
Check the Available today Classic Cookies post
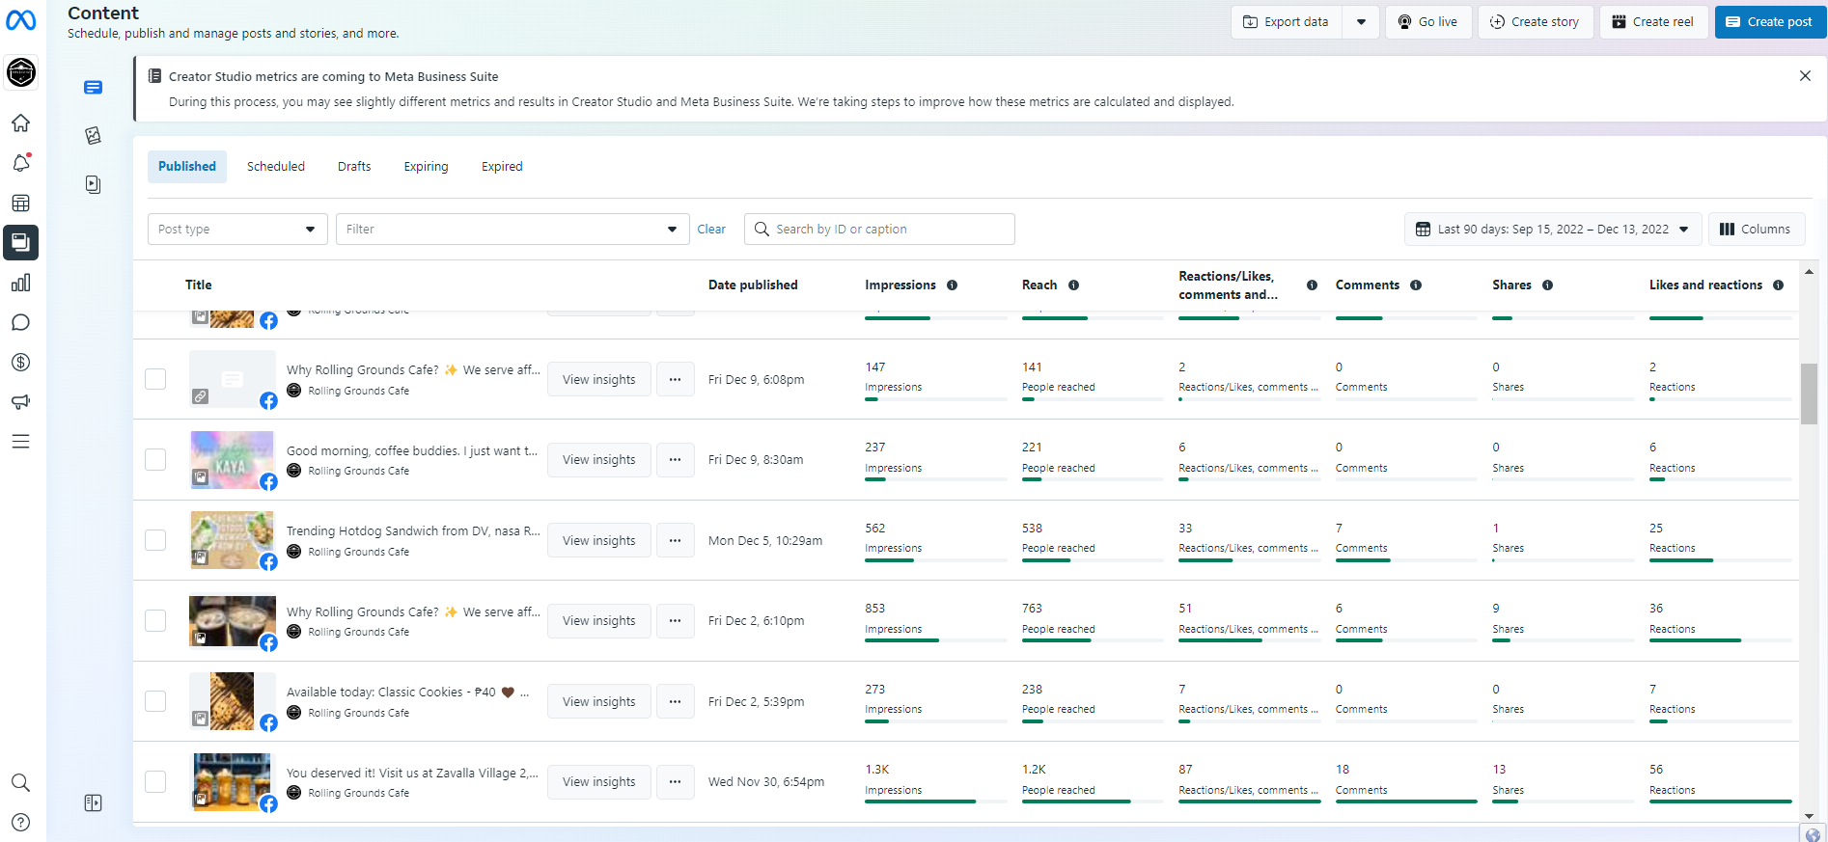(x=155, y=701)
